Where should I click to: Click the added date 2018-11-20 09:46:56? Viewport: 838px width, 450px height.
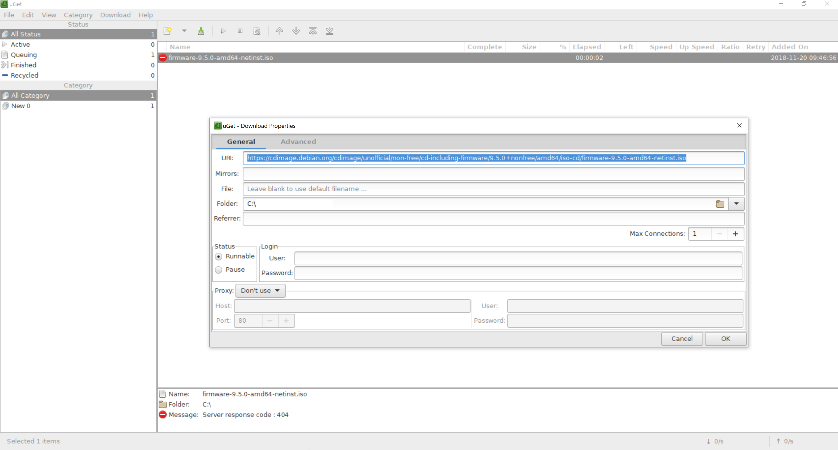[803, 58]
